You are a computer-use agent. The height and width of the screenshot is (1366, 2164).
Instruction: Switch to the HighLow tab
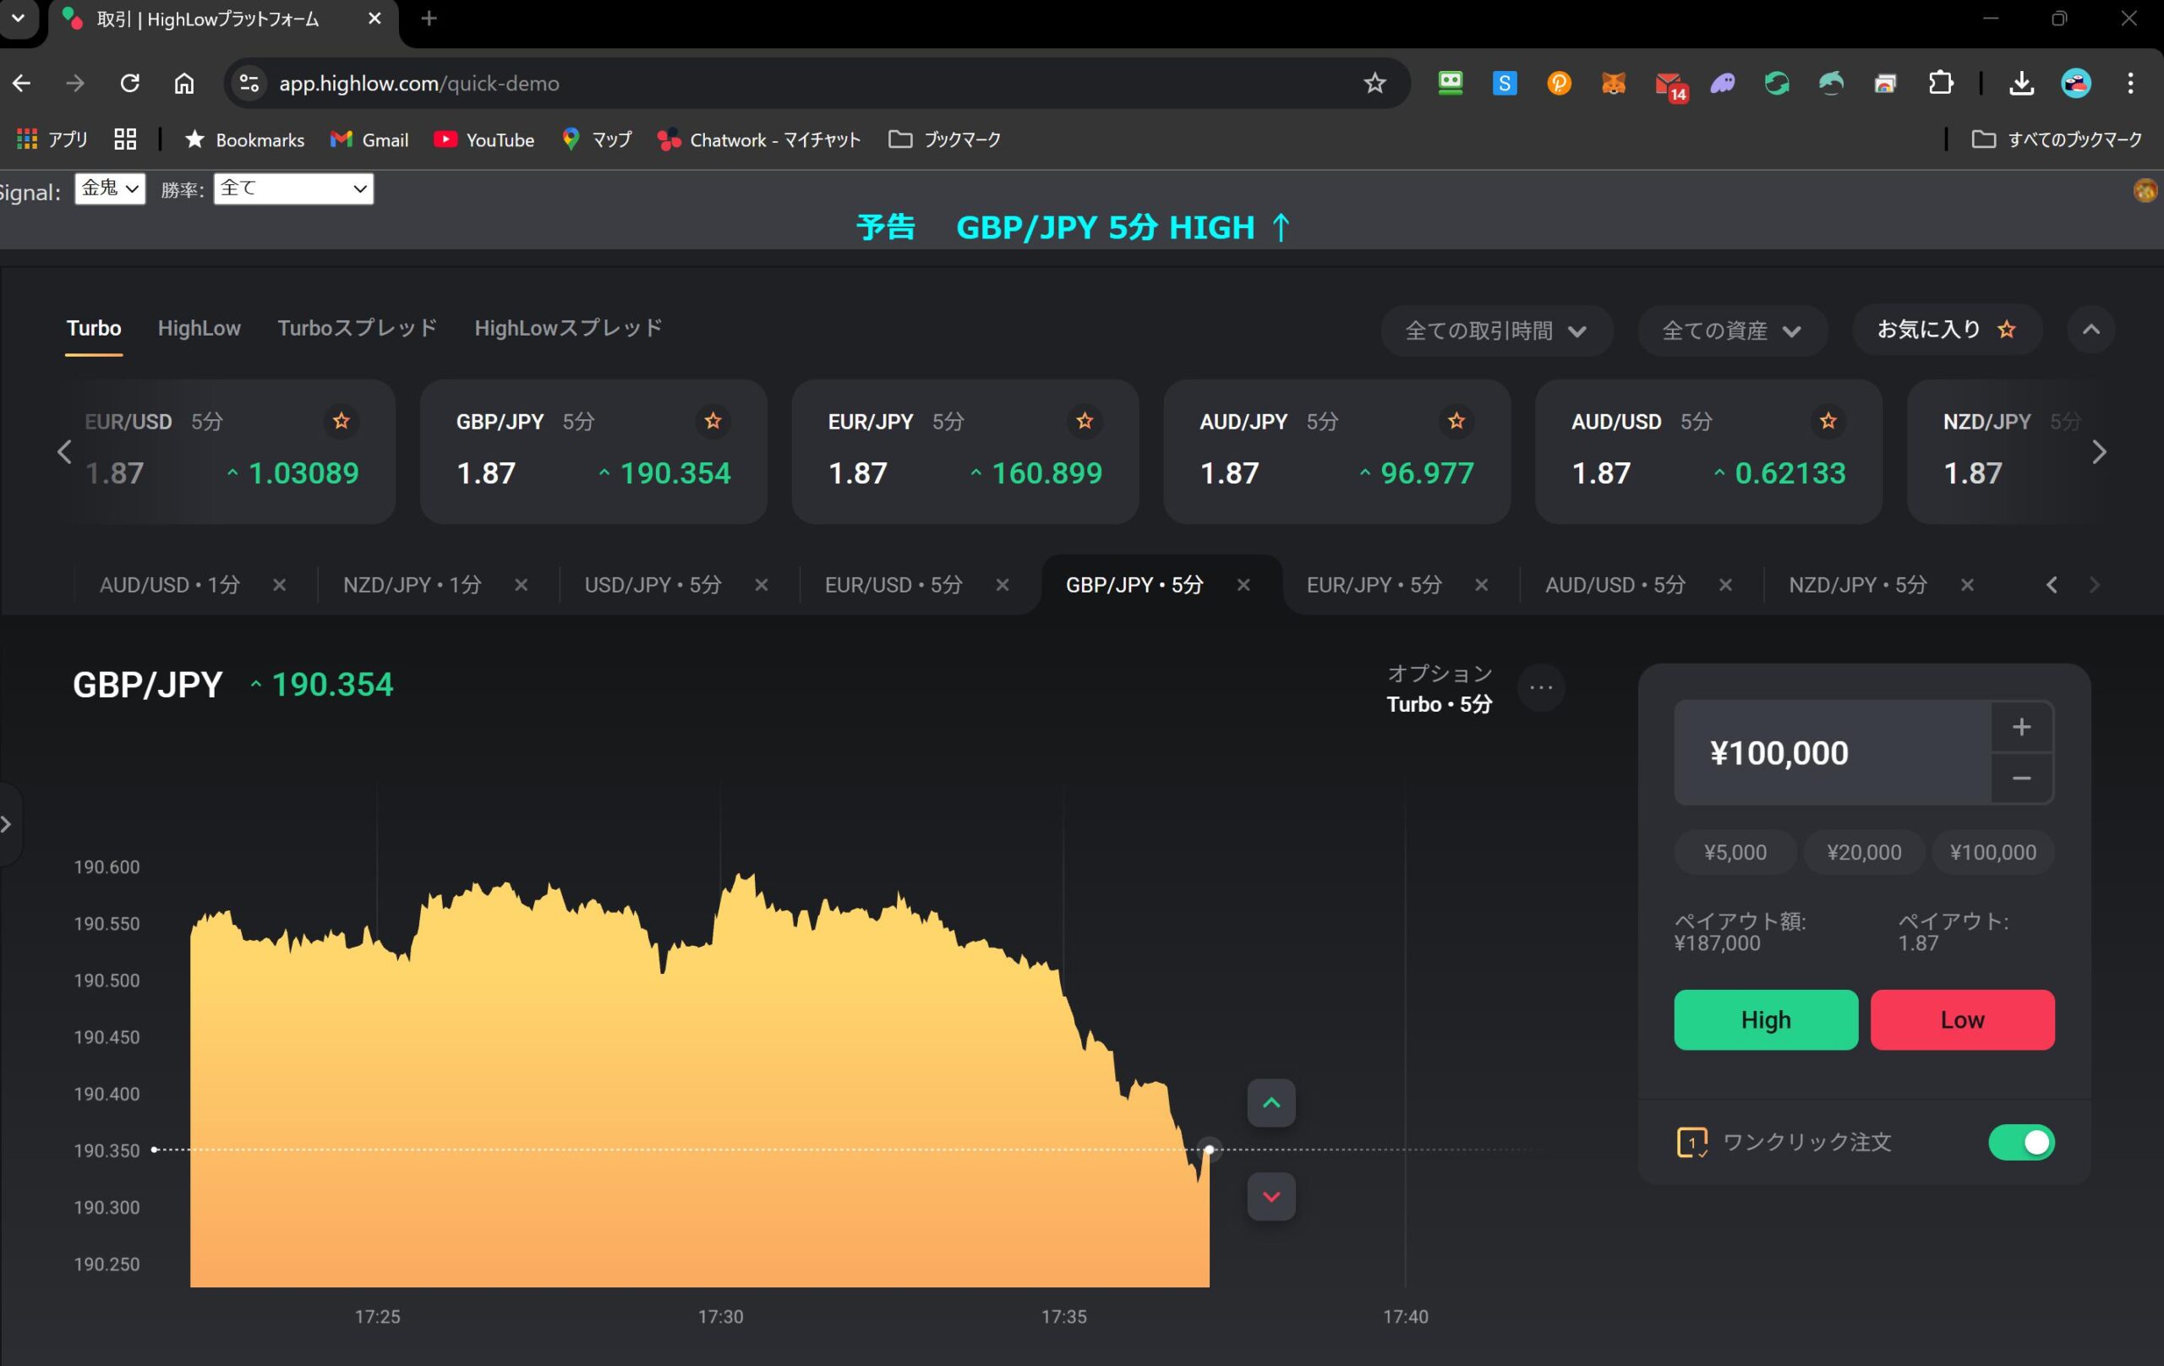pyautogui.click(x=199, y=328)
